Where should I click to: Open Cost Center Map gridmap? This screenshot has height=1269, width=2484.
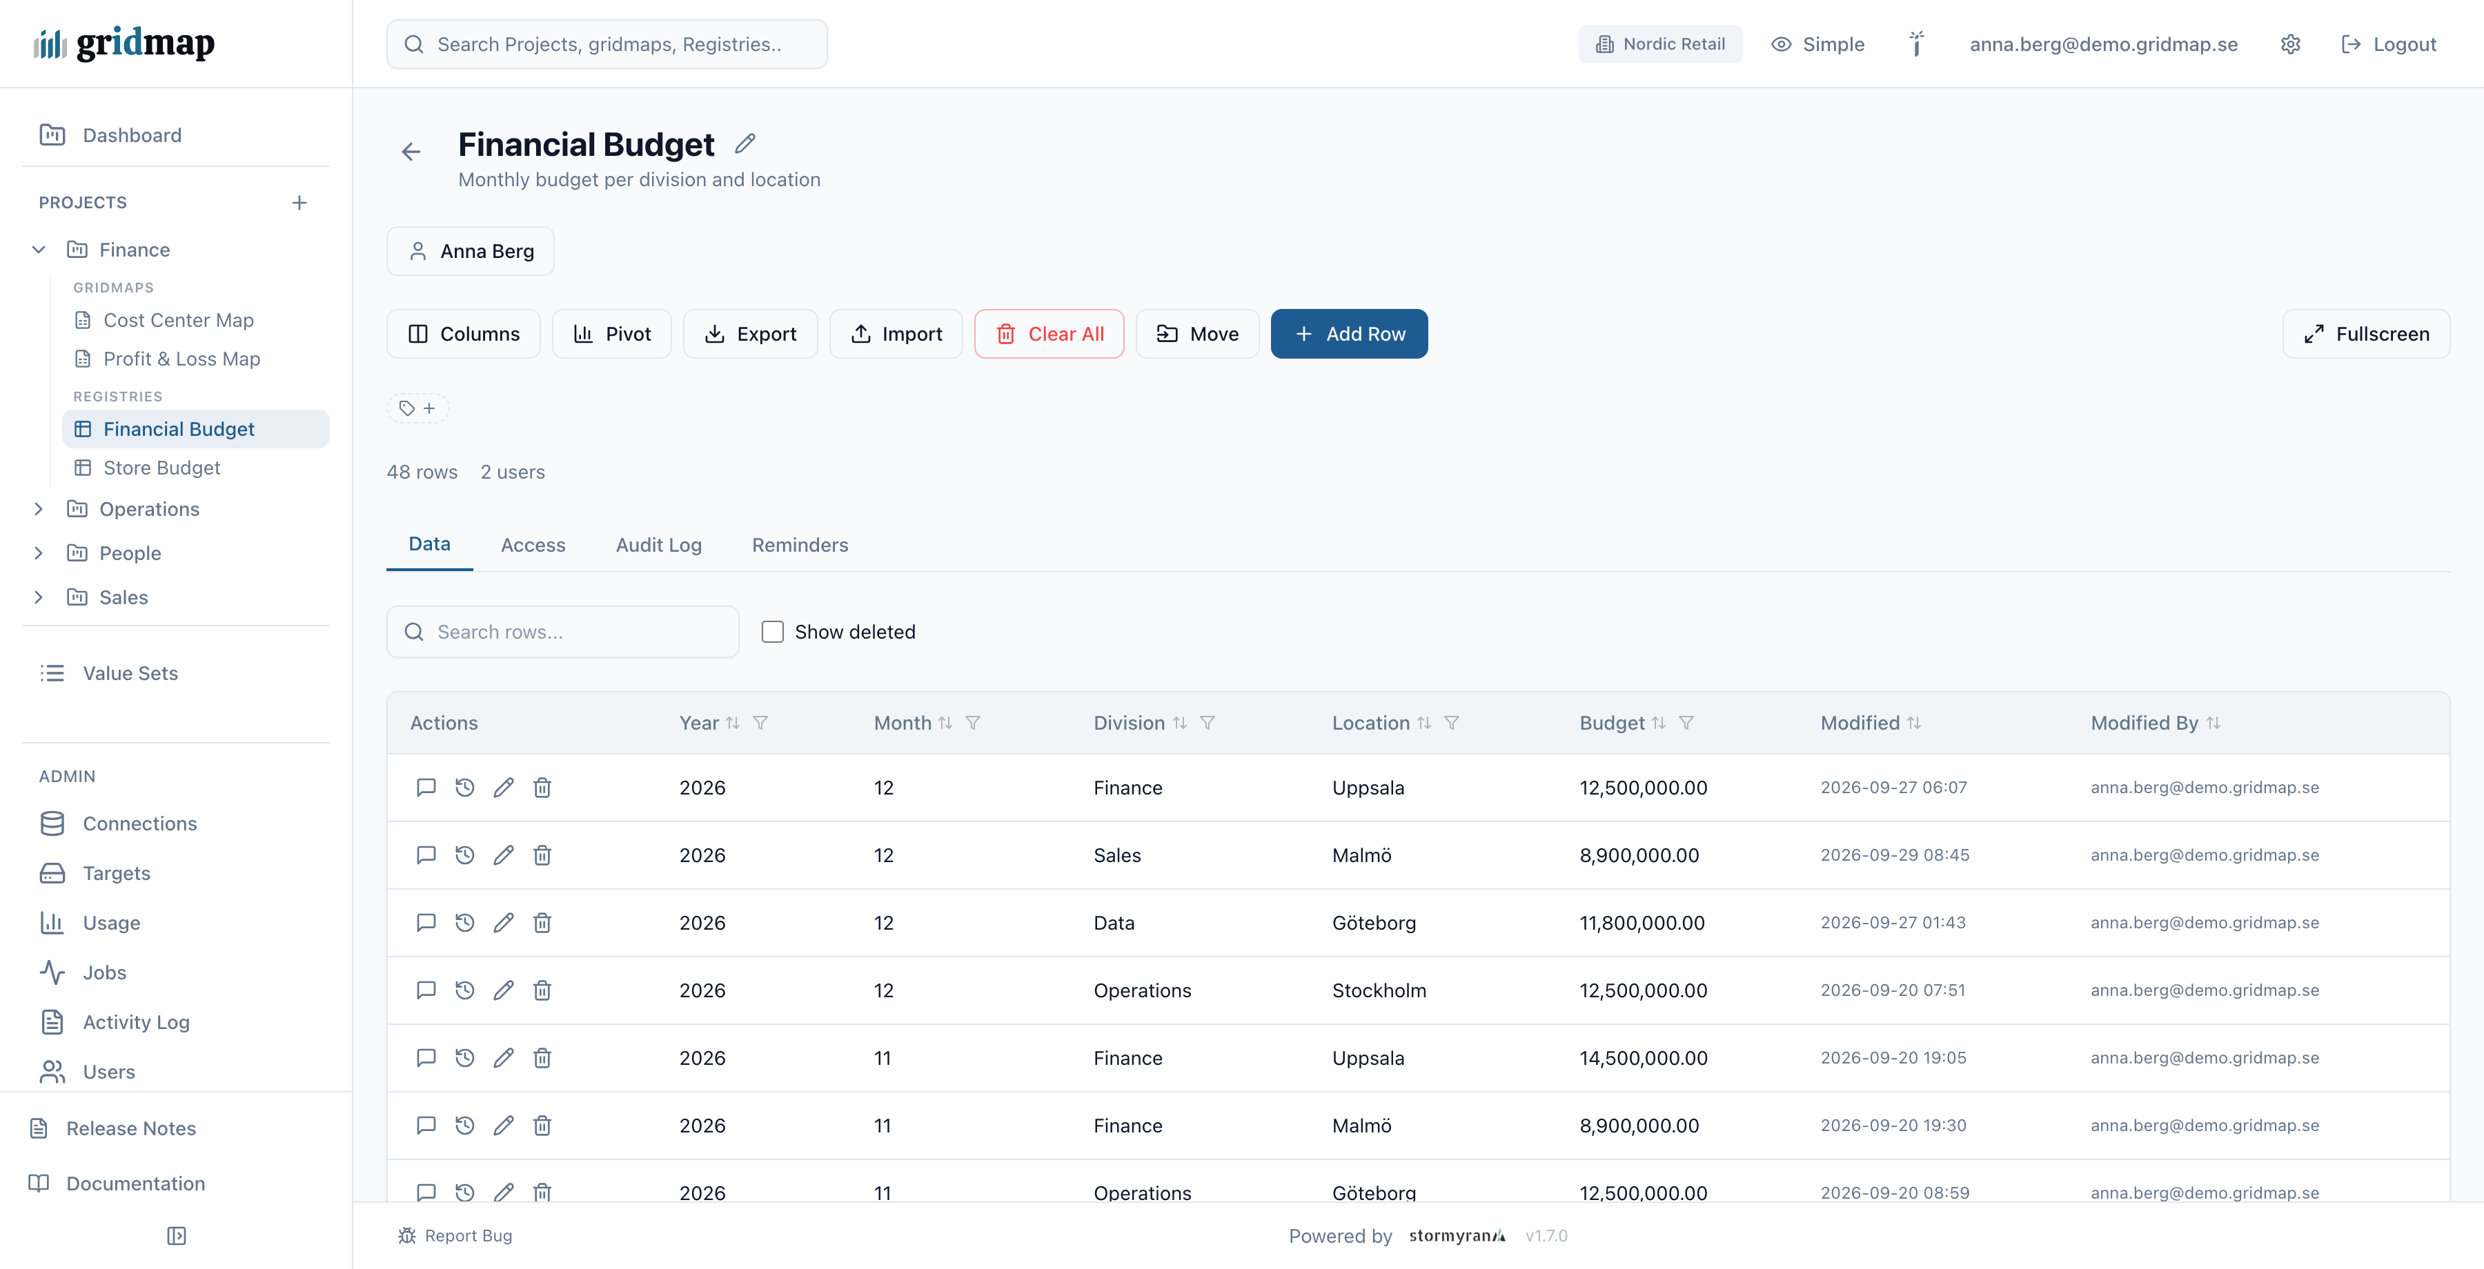pyautogui.click(x=179, y=320)
